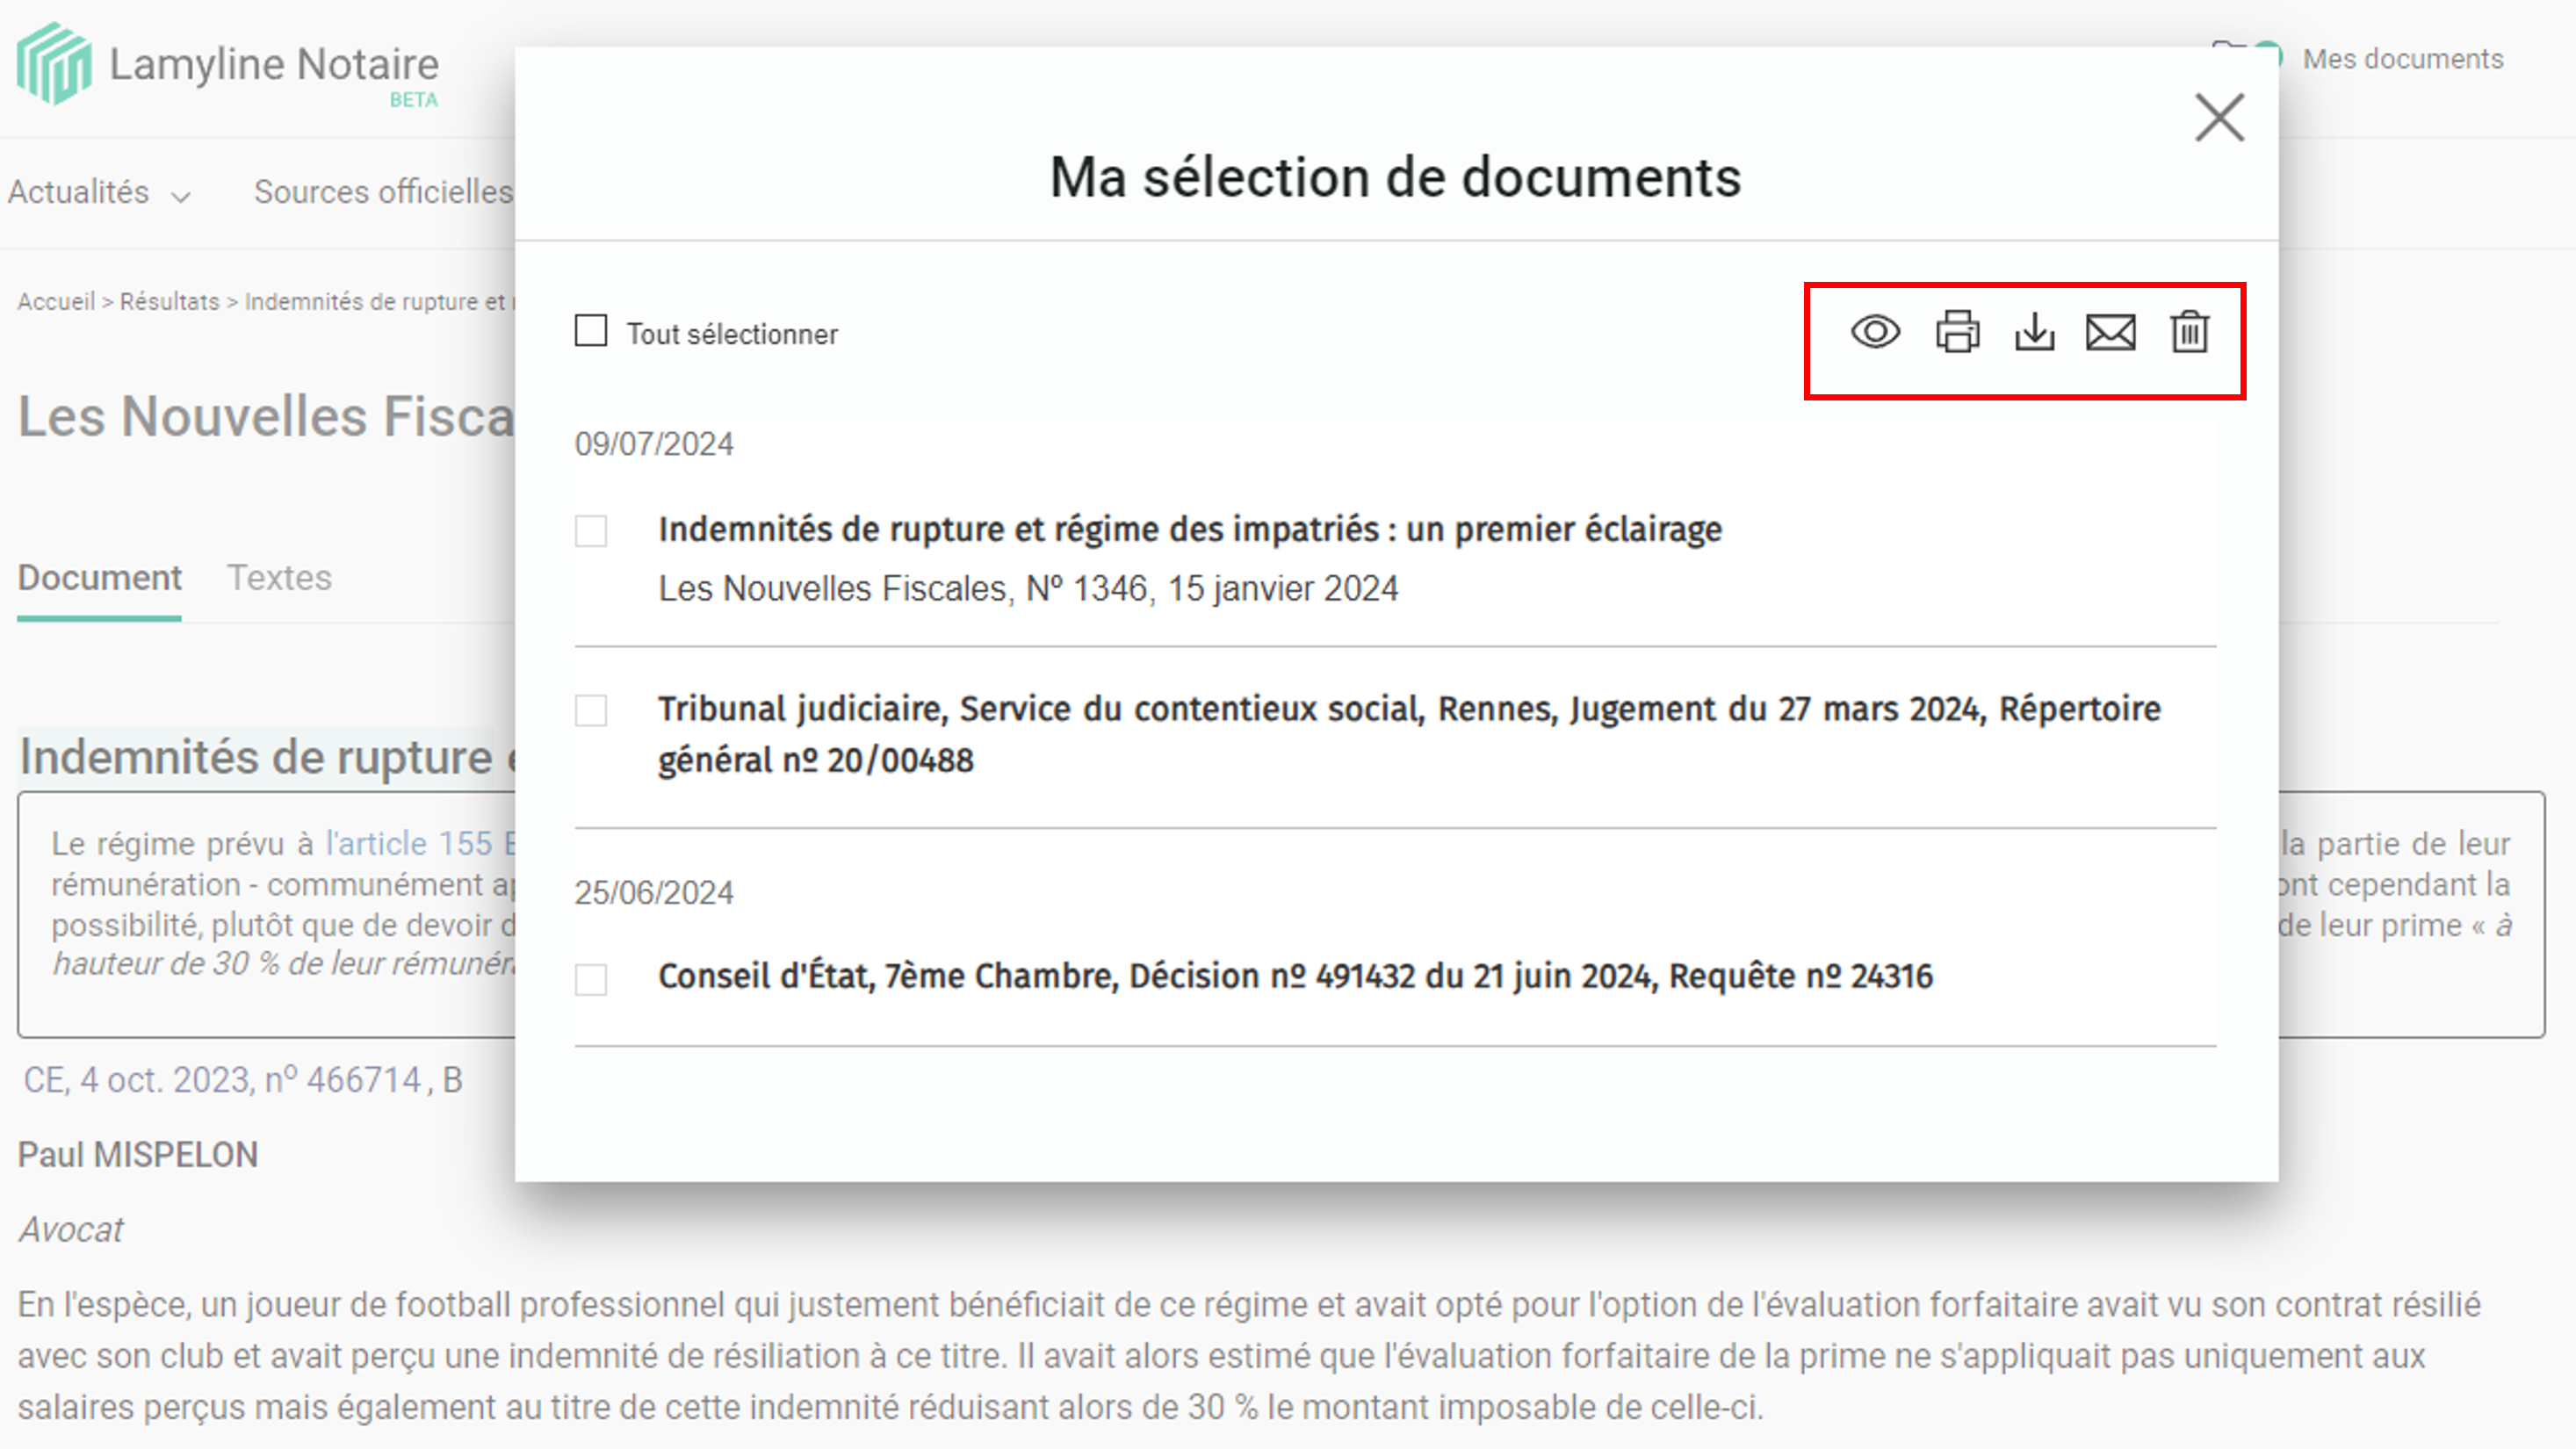The height and width of the screenshot is (1449, 2576).
Task: Enable the Tout sélectionner checkbox
Action: pyautogui.click(x=590, y=331)
